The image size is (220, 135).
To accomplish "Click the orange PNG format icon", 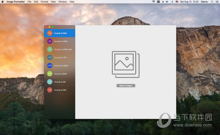I will (x=50, y=33).
